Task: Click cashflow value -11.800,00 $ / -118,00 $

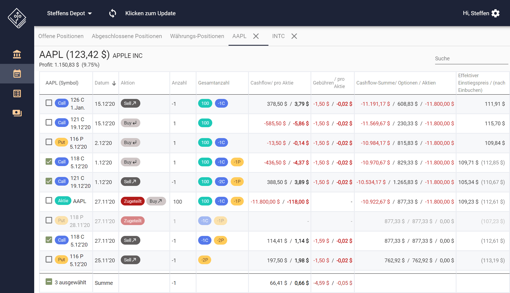Action: [280, 202]
